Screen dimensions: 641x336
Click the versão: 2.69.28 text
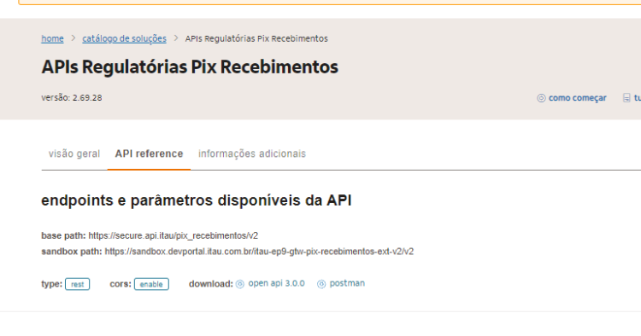point(72,98)
